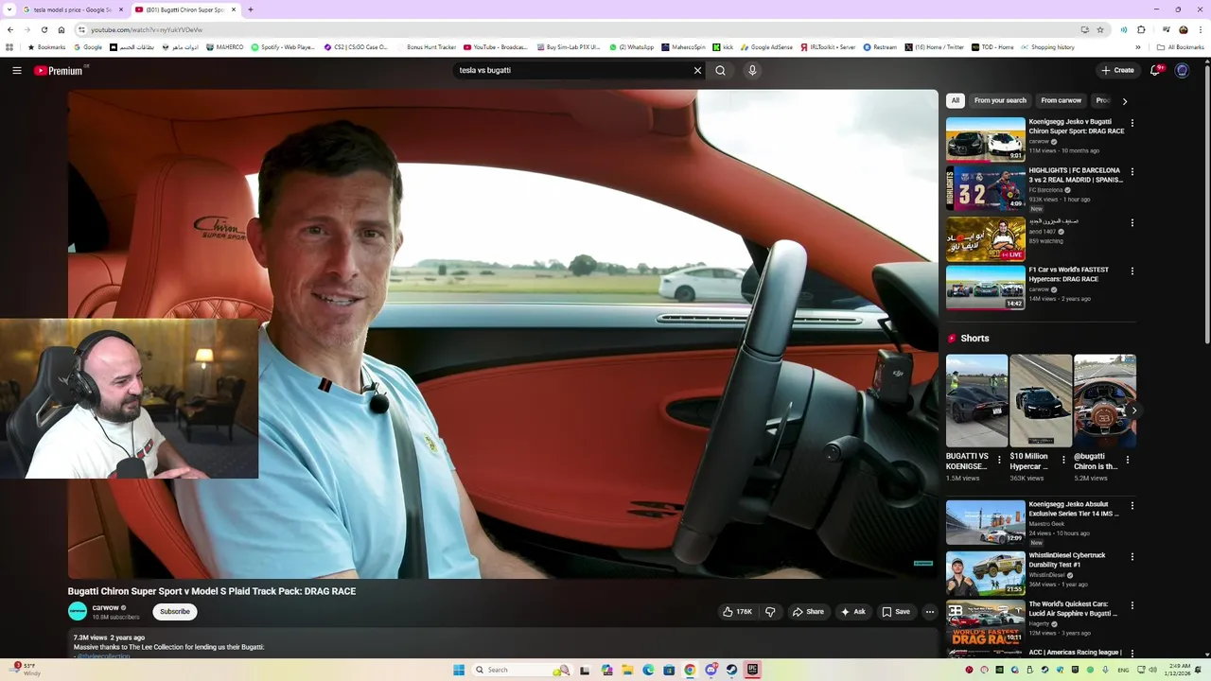Save the video to a playlist
Screen dimensions: 1211x681
[x=896, y=612]
